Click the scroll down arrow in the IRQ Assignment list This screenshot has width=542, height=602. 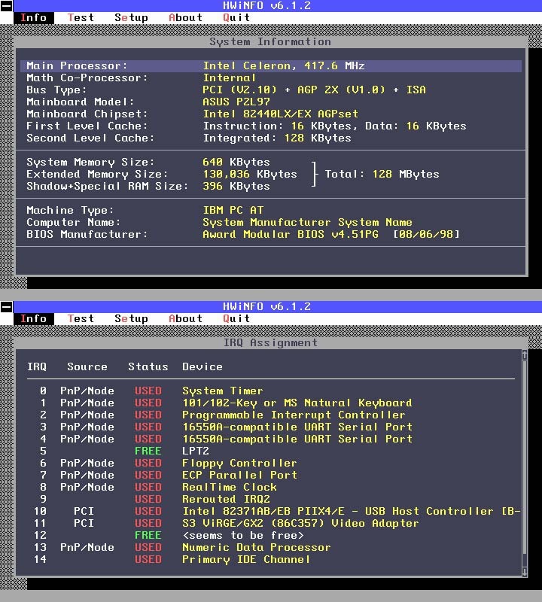525,571
